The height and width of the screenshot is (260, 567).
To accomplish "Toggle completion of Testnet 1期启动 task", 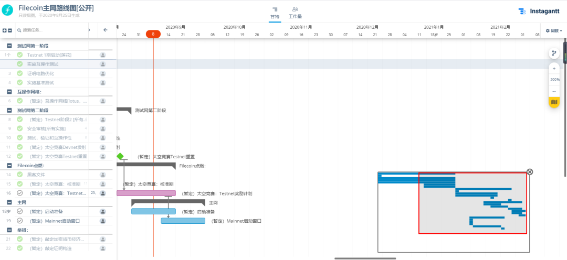I will [x=20, y=55].
